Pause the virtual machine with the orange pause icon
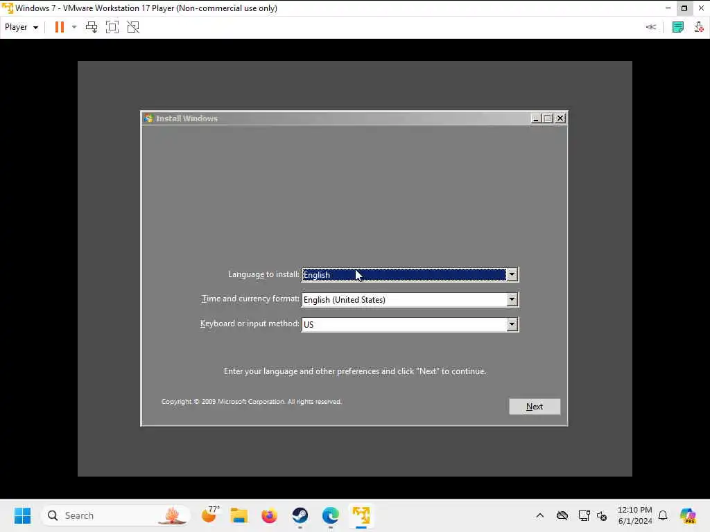This screenshot has width=710, height=532. [x=60, y=27]
